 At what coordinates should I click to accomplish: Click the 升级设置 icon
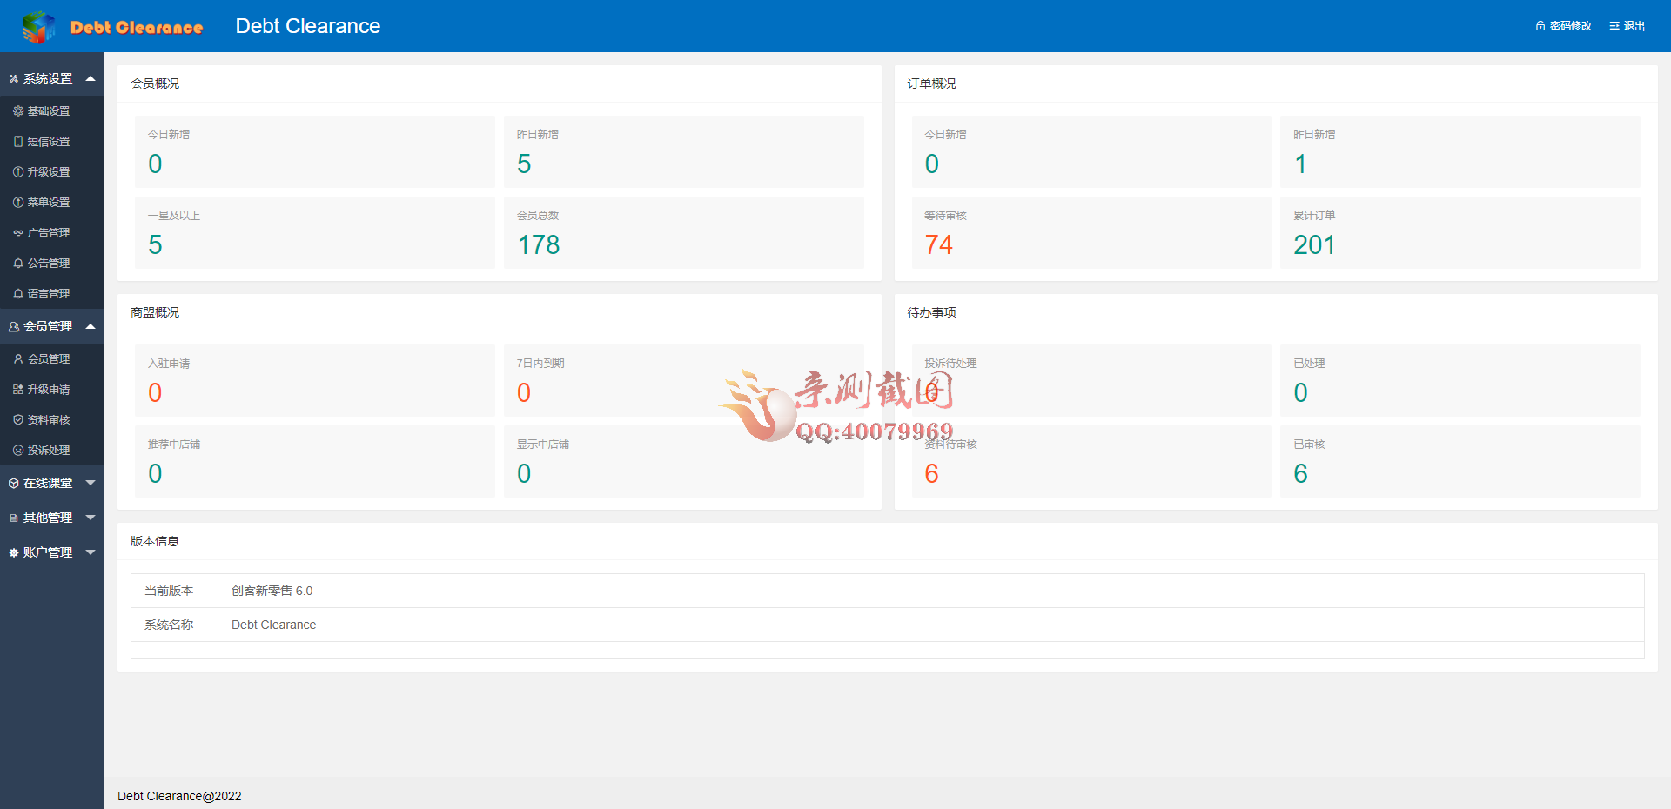point(17,171)
